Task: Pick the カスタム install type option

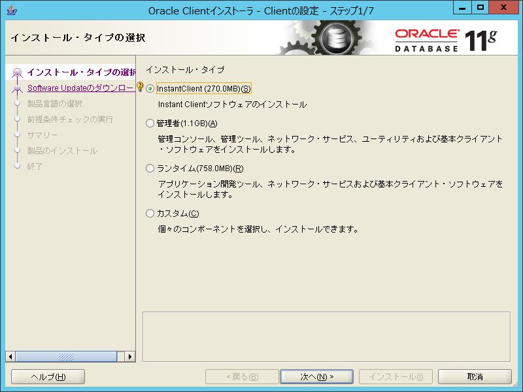Action: pos(150,214)
